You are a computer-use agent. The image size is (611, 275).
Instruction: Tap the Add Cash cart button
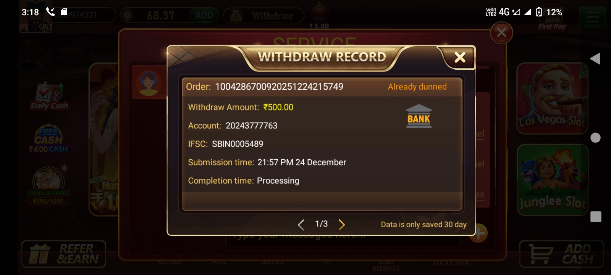pyautogui.click(x=561, y=254)
